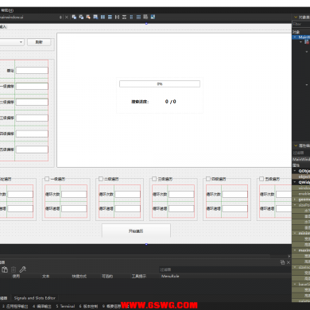
Task: Select the Edit Widgets mode icon
Action: (74, 17)
